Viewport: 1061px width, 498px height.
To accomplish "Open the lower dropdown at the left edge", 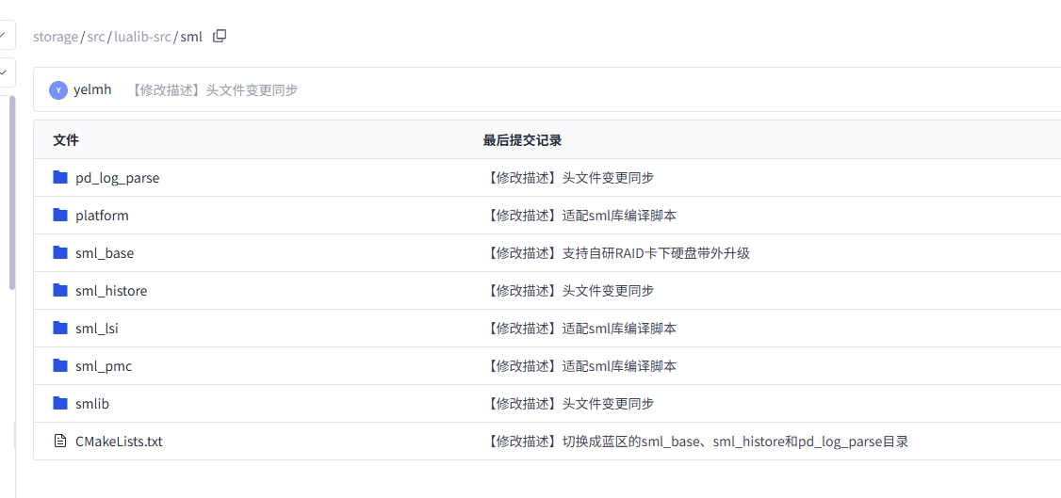I will click(x=5, y=72).
